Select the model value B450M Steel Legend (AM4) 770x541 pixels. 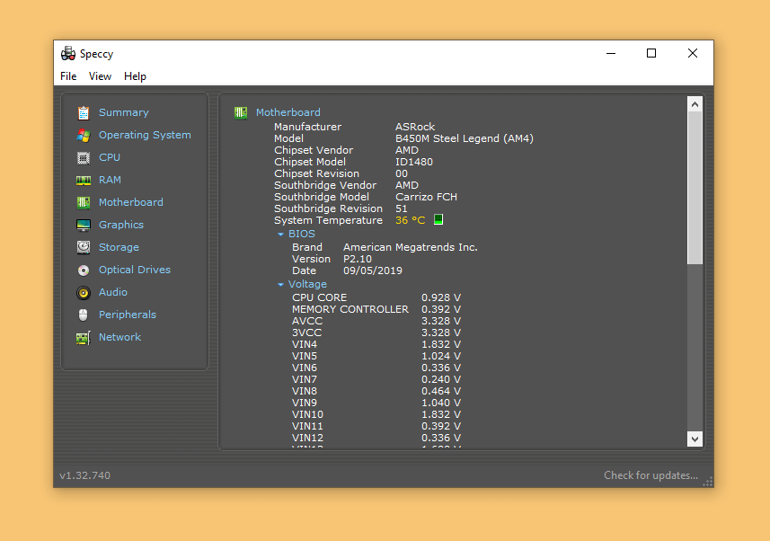(x=465, y=138)
